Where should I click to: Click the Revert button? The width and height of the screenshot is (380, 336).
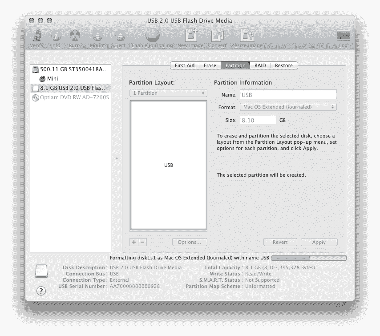coord(280,242)
